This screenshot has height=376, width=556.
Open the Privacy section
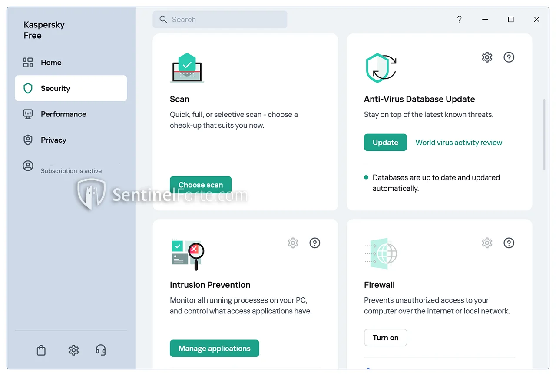point(71,140)
